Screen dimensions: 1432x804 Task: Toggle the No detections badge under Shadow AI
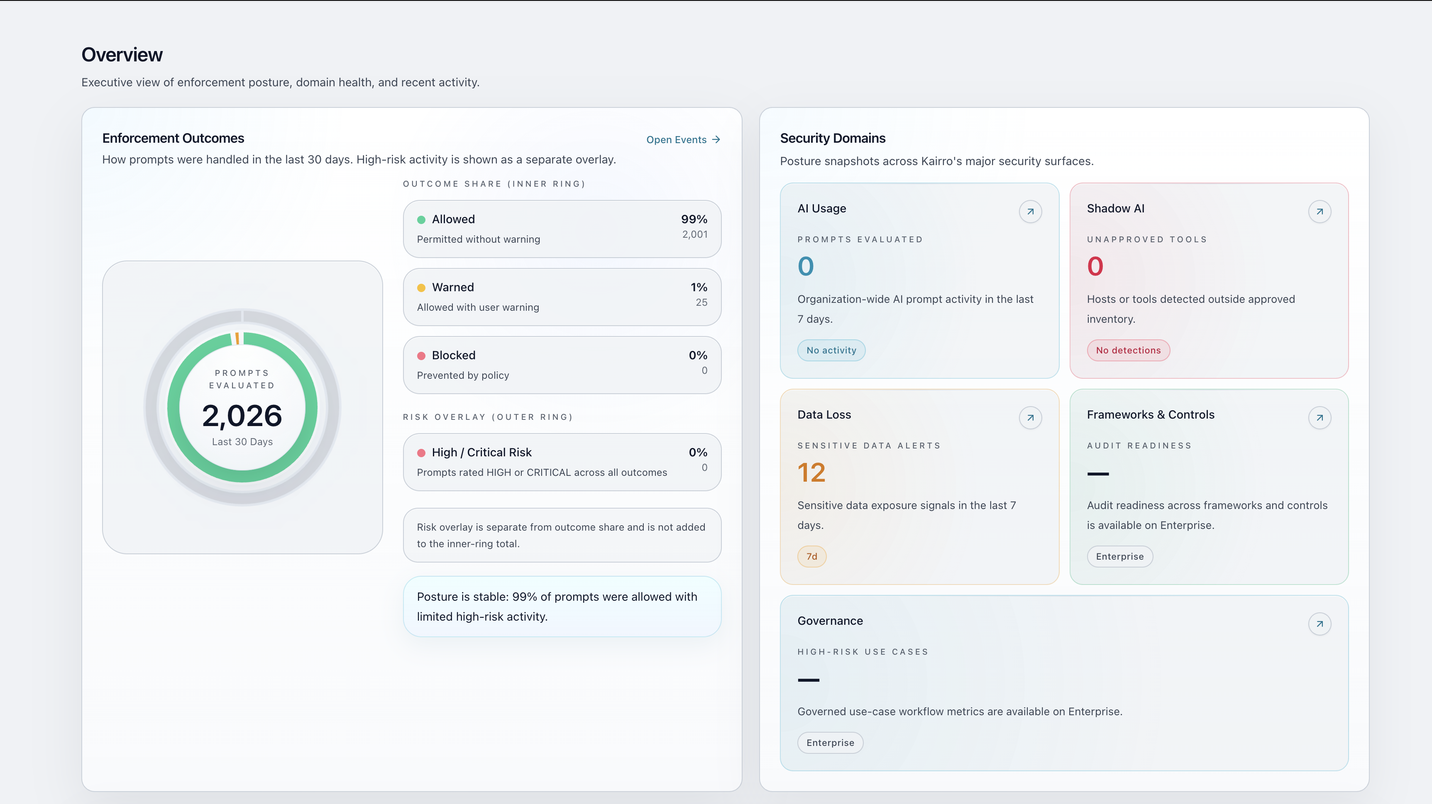tap(1127, 350)
